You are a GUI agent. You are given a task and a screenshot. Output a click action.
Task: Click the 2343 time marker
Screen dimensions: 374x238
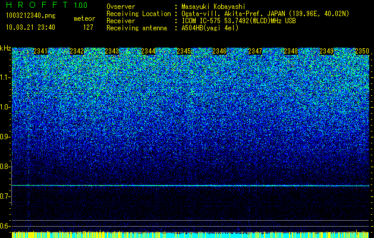(112, 51)
